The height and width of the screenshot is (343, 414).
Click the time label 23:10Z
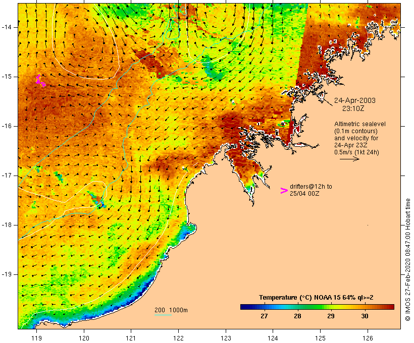(x=353, y=108)
